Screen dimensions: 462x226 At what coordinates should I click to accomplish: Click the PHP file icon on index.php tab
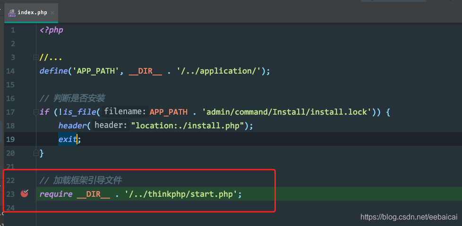(12, 13)
